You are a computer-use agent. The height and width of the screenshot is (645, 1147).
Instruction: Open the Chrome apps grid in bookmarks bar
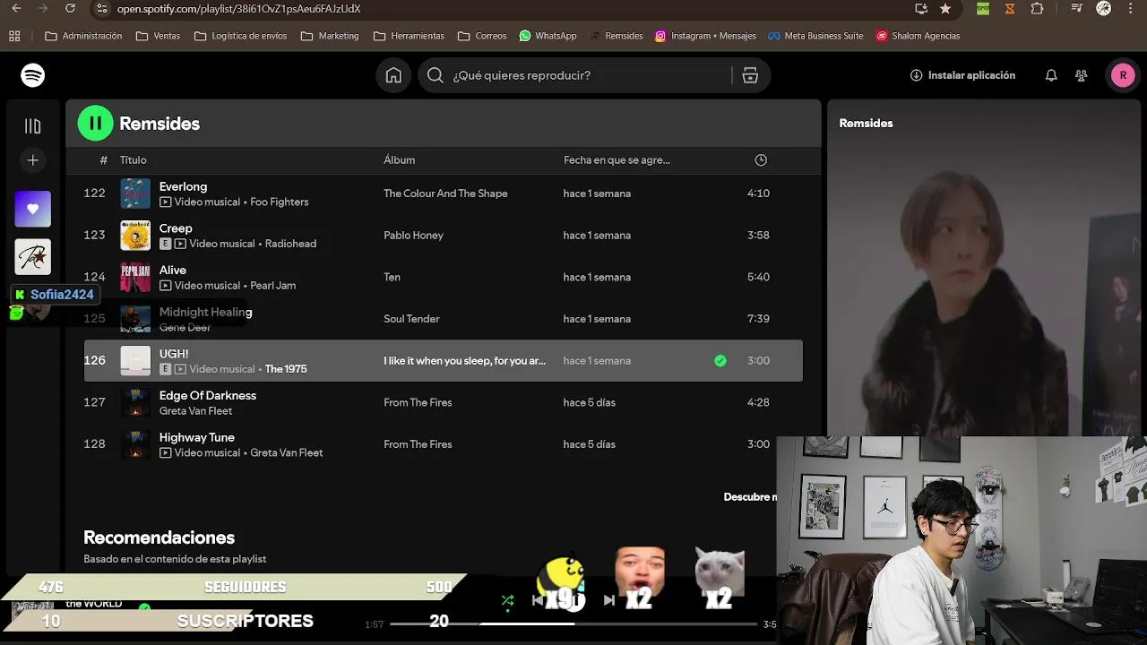[14, 36]
